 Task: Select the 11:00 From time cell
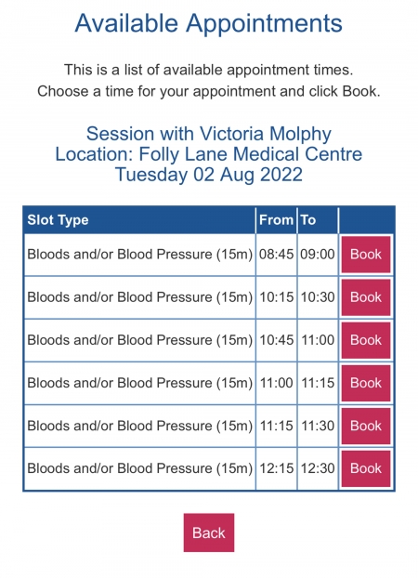click(276, 383)
